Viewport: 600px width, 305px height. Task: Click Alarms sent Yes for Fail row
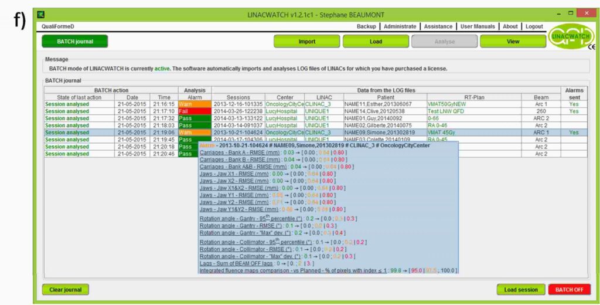(574, 111)
